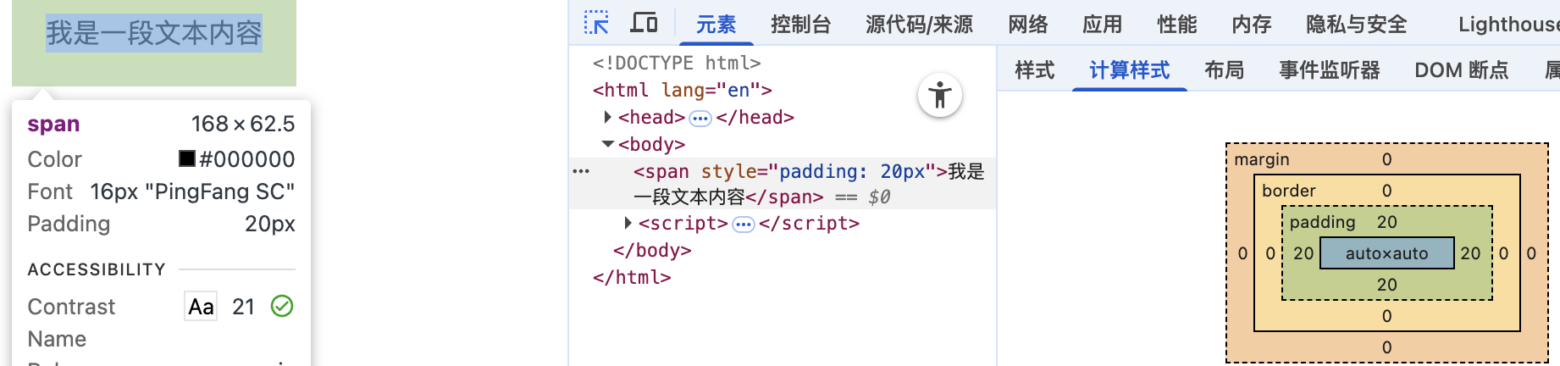Toggle the device toolbar icon
This screenshot has height=366, width=1560.
click(644, 23)
